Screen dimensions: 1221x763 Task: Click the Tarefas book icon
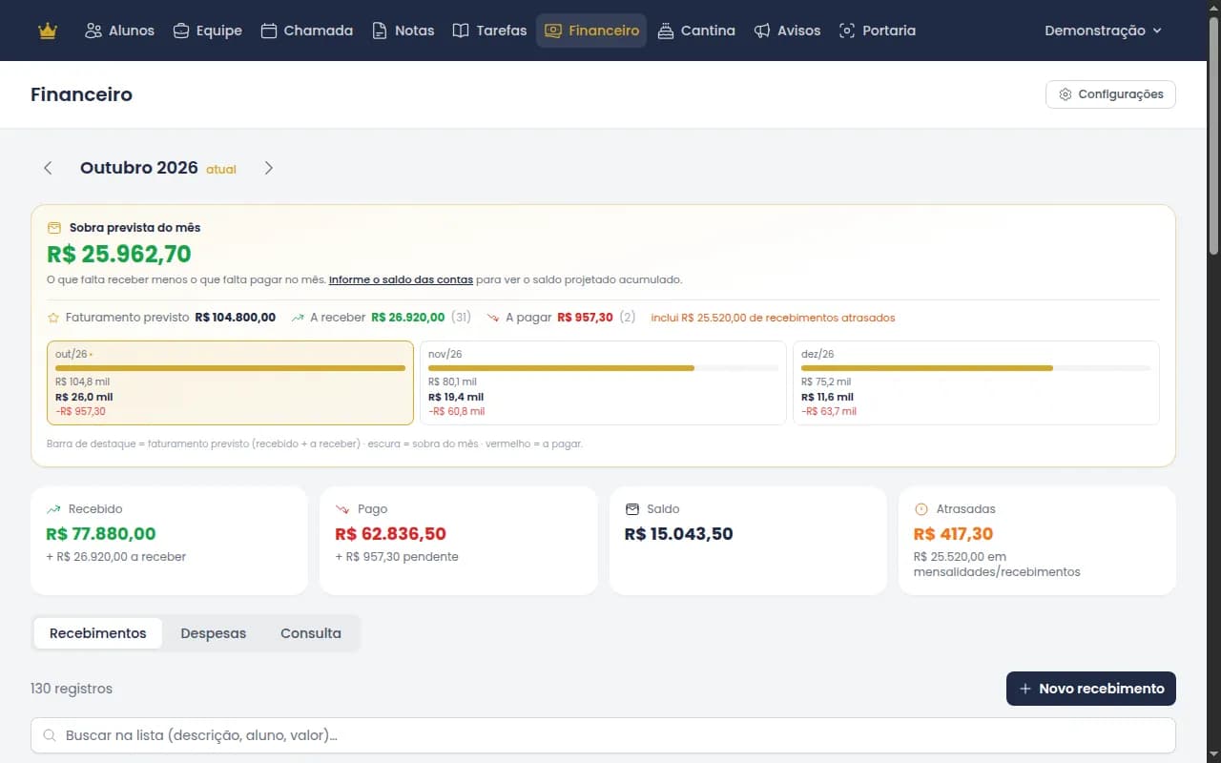(x=461, y=31)
